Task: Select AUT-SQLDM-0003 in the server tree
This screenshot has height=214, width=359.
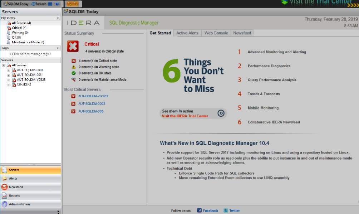Action: click(x=30, y=70)
